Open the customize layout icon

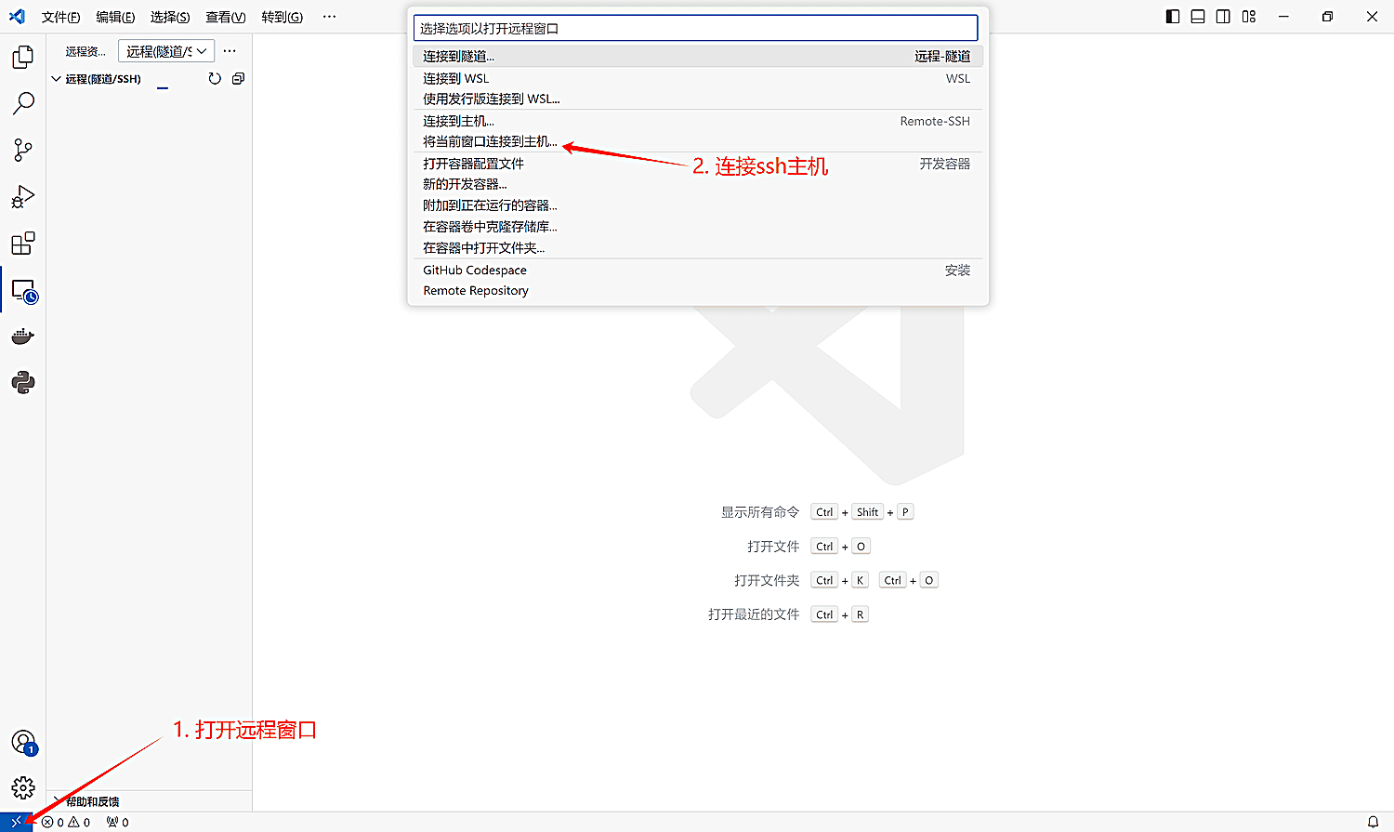(1249, 17)
